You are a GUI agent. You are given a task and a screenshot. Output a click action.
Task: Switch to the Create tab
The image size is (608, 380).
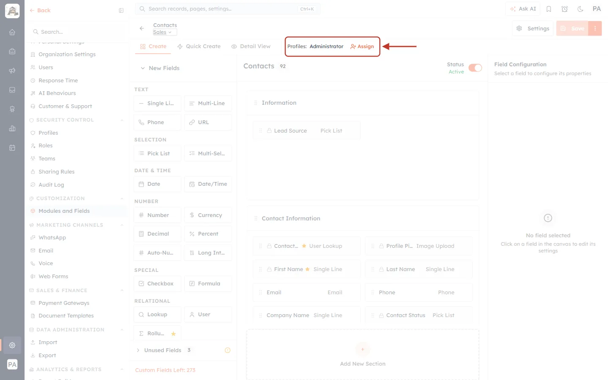(153, 46)
